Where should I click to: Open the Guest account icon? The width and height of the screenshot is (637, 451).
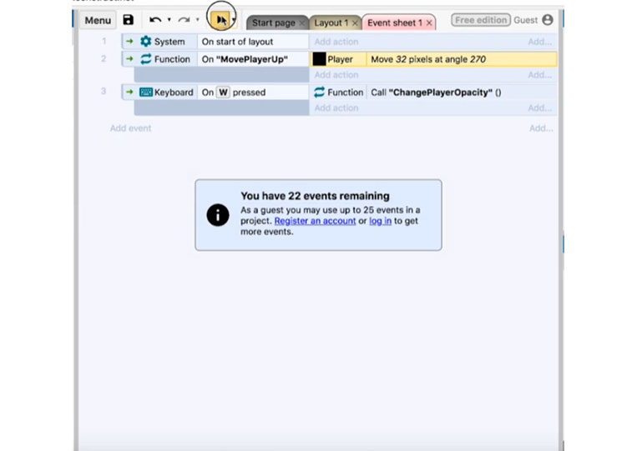548,20
